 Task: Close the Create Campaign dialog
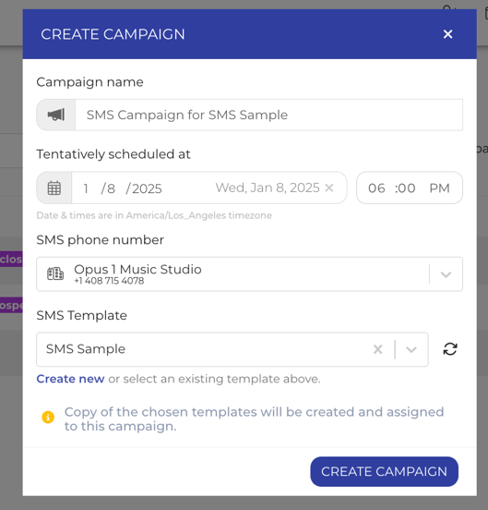[x=447, y=34]
